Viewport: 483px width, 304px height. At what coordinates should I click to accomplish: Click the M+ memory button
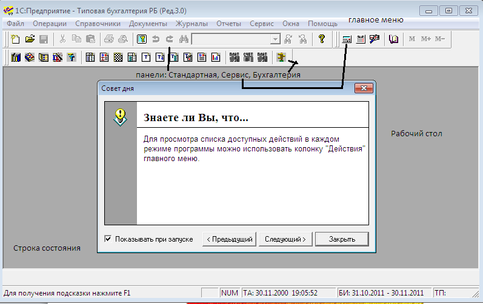click(x=425, y=39)
